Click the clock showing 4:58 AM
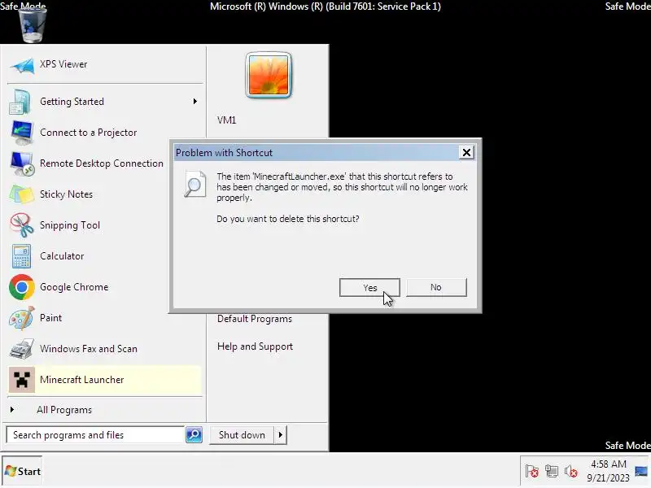 pos(608,464)
